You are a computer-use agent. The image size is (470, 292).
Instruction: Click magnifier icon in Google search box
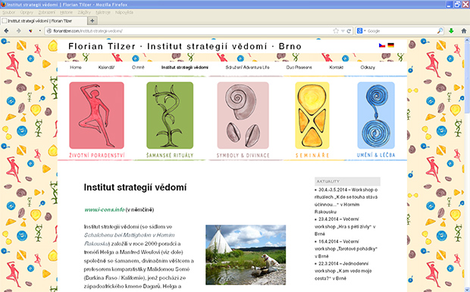point(440,31)
